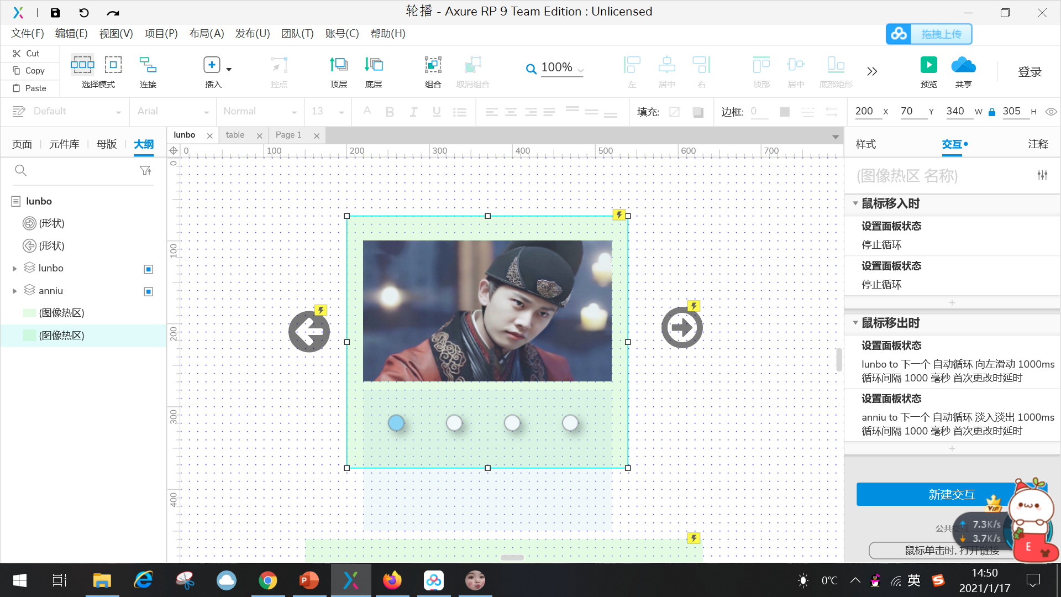The image size is (1061, 597).
Task: Open the zoom level dropdown
Action: pyautogui.click(x=581, y=70)
